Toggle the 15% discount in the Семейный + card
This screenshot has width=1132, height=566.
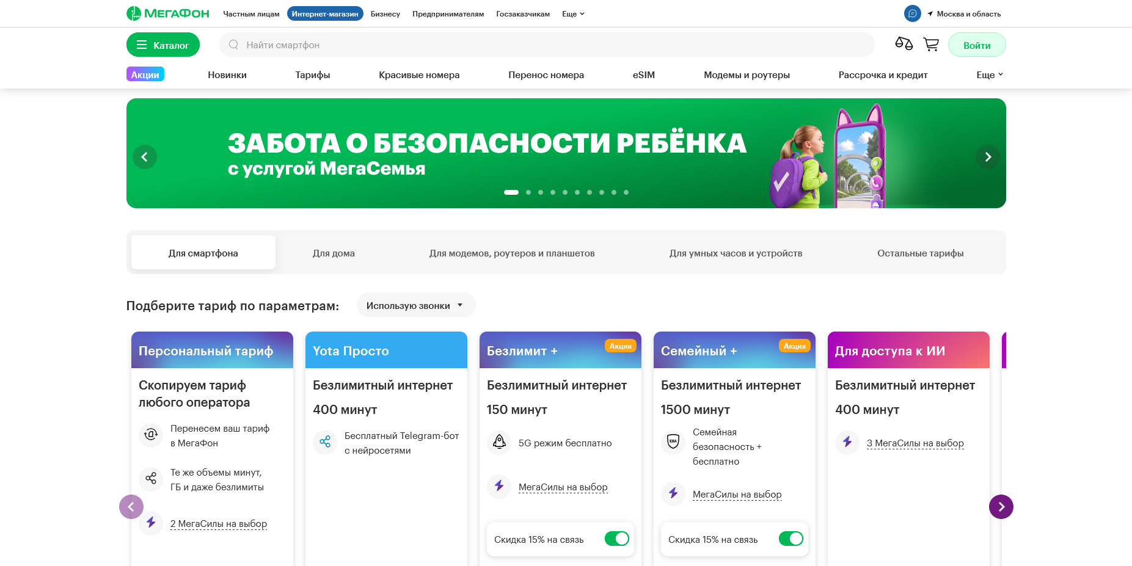pos(791,539)
